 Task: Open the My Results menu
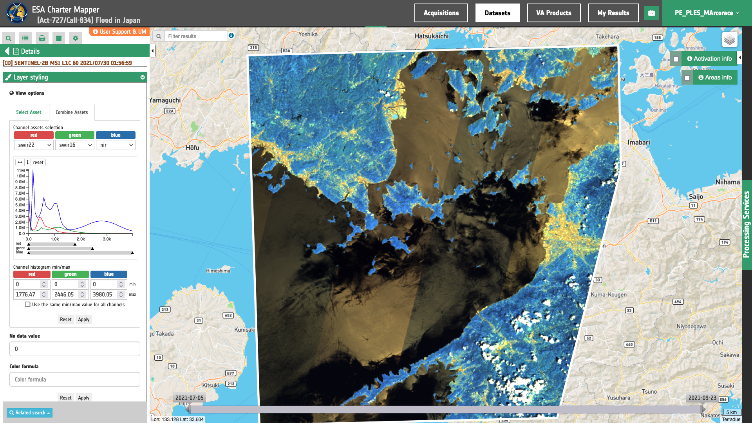coord(613,13)
